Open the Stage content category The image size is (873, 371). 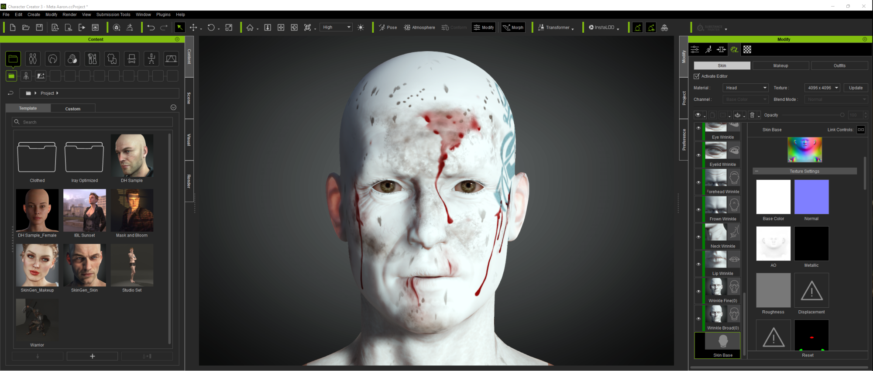[x=171, y=58]
